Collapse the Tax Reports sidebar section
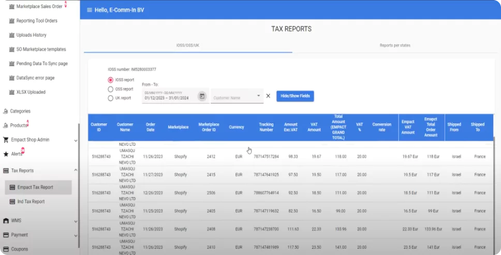The width and height of the screenshot is (501, 255). coord(76,170)
